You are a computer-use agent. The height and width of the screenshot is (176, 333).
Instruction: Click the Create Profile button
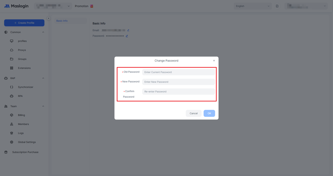tap(24, 23)
